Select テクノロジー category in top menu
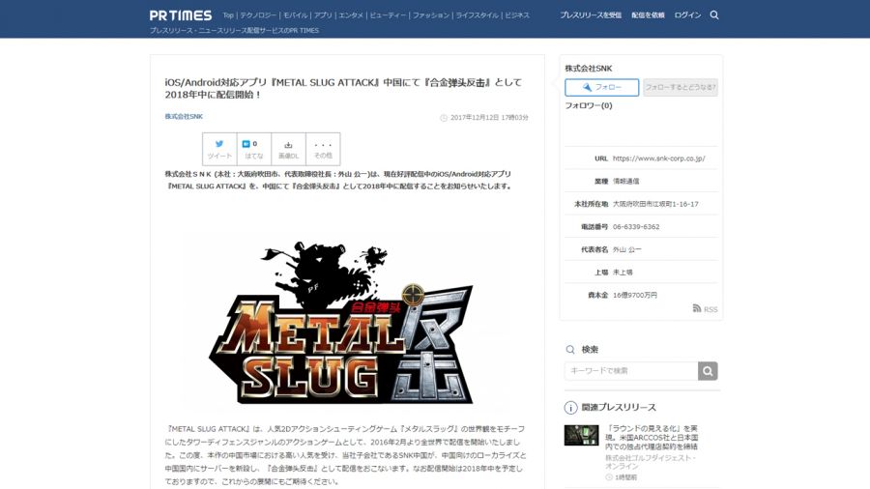870x489 pixels. tap(258, 15)
